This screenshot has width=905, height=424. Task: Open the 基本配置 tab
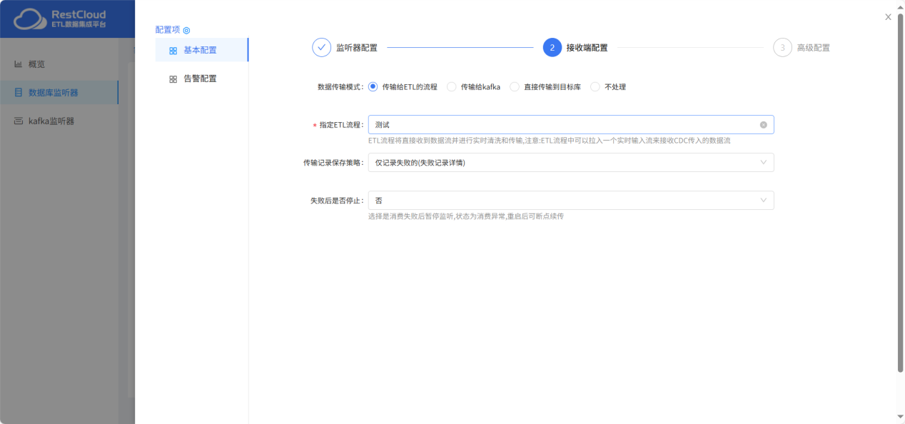click(x=202, y=50)
